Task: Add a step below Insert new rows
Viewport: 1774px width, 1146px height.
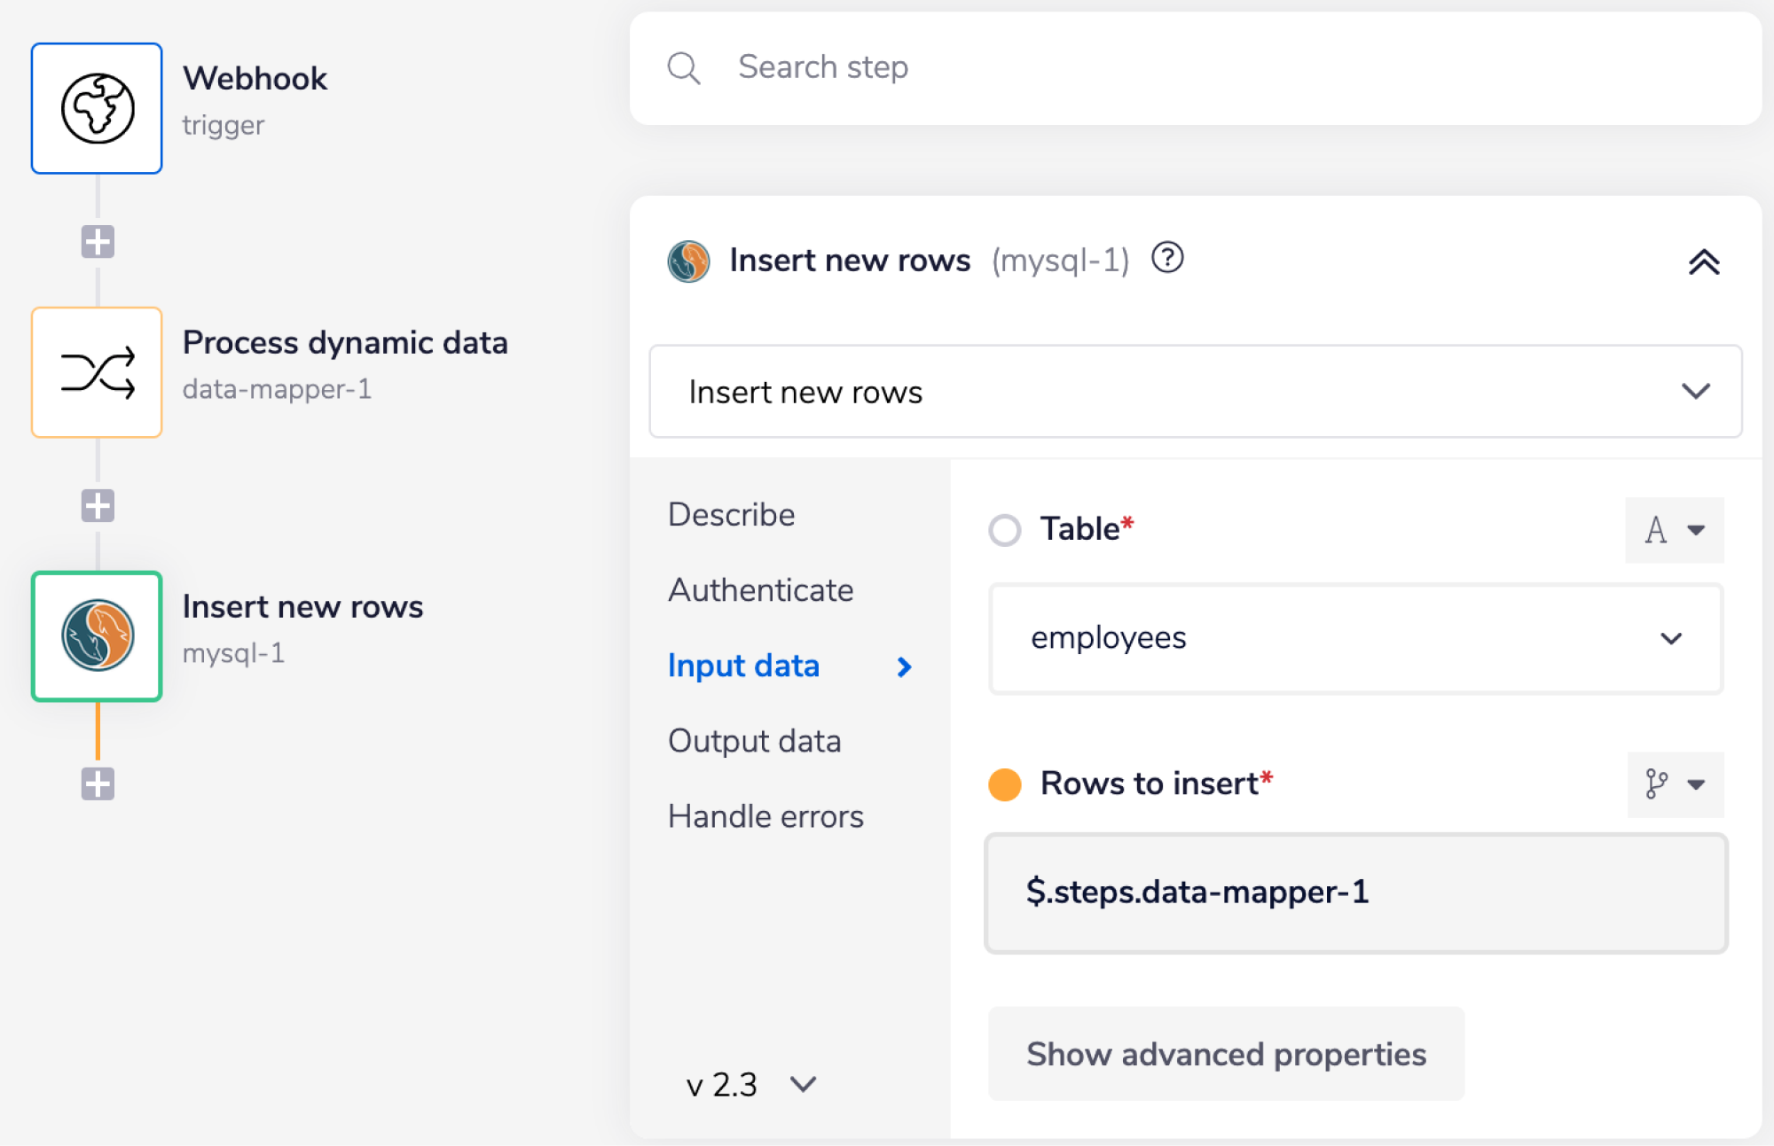Action: (x=96, y=783)
